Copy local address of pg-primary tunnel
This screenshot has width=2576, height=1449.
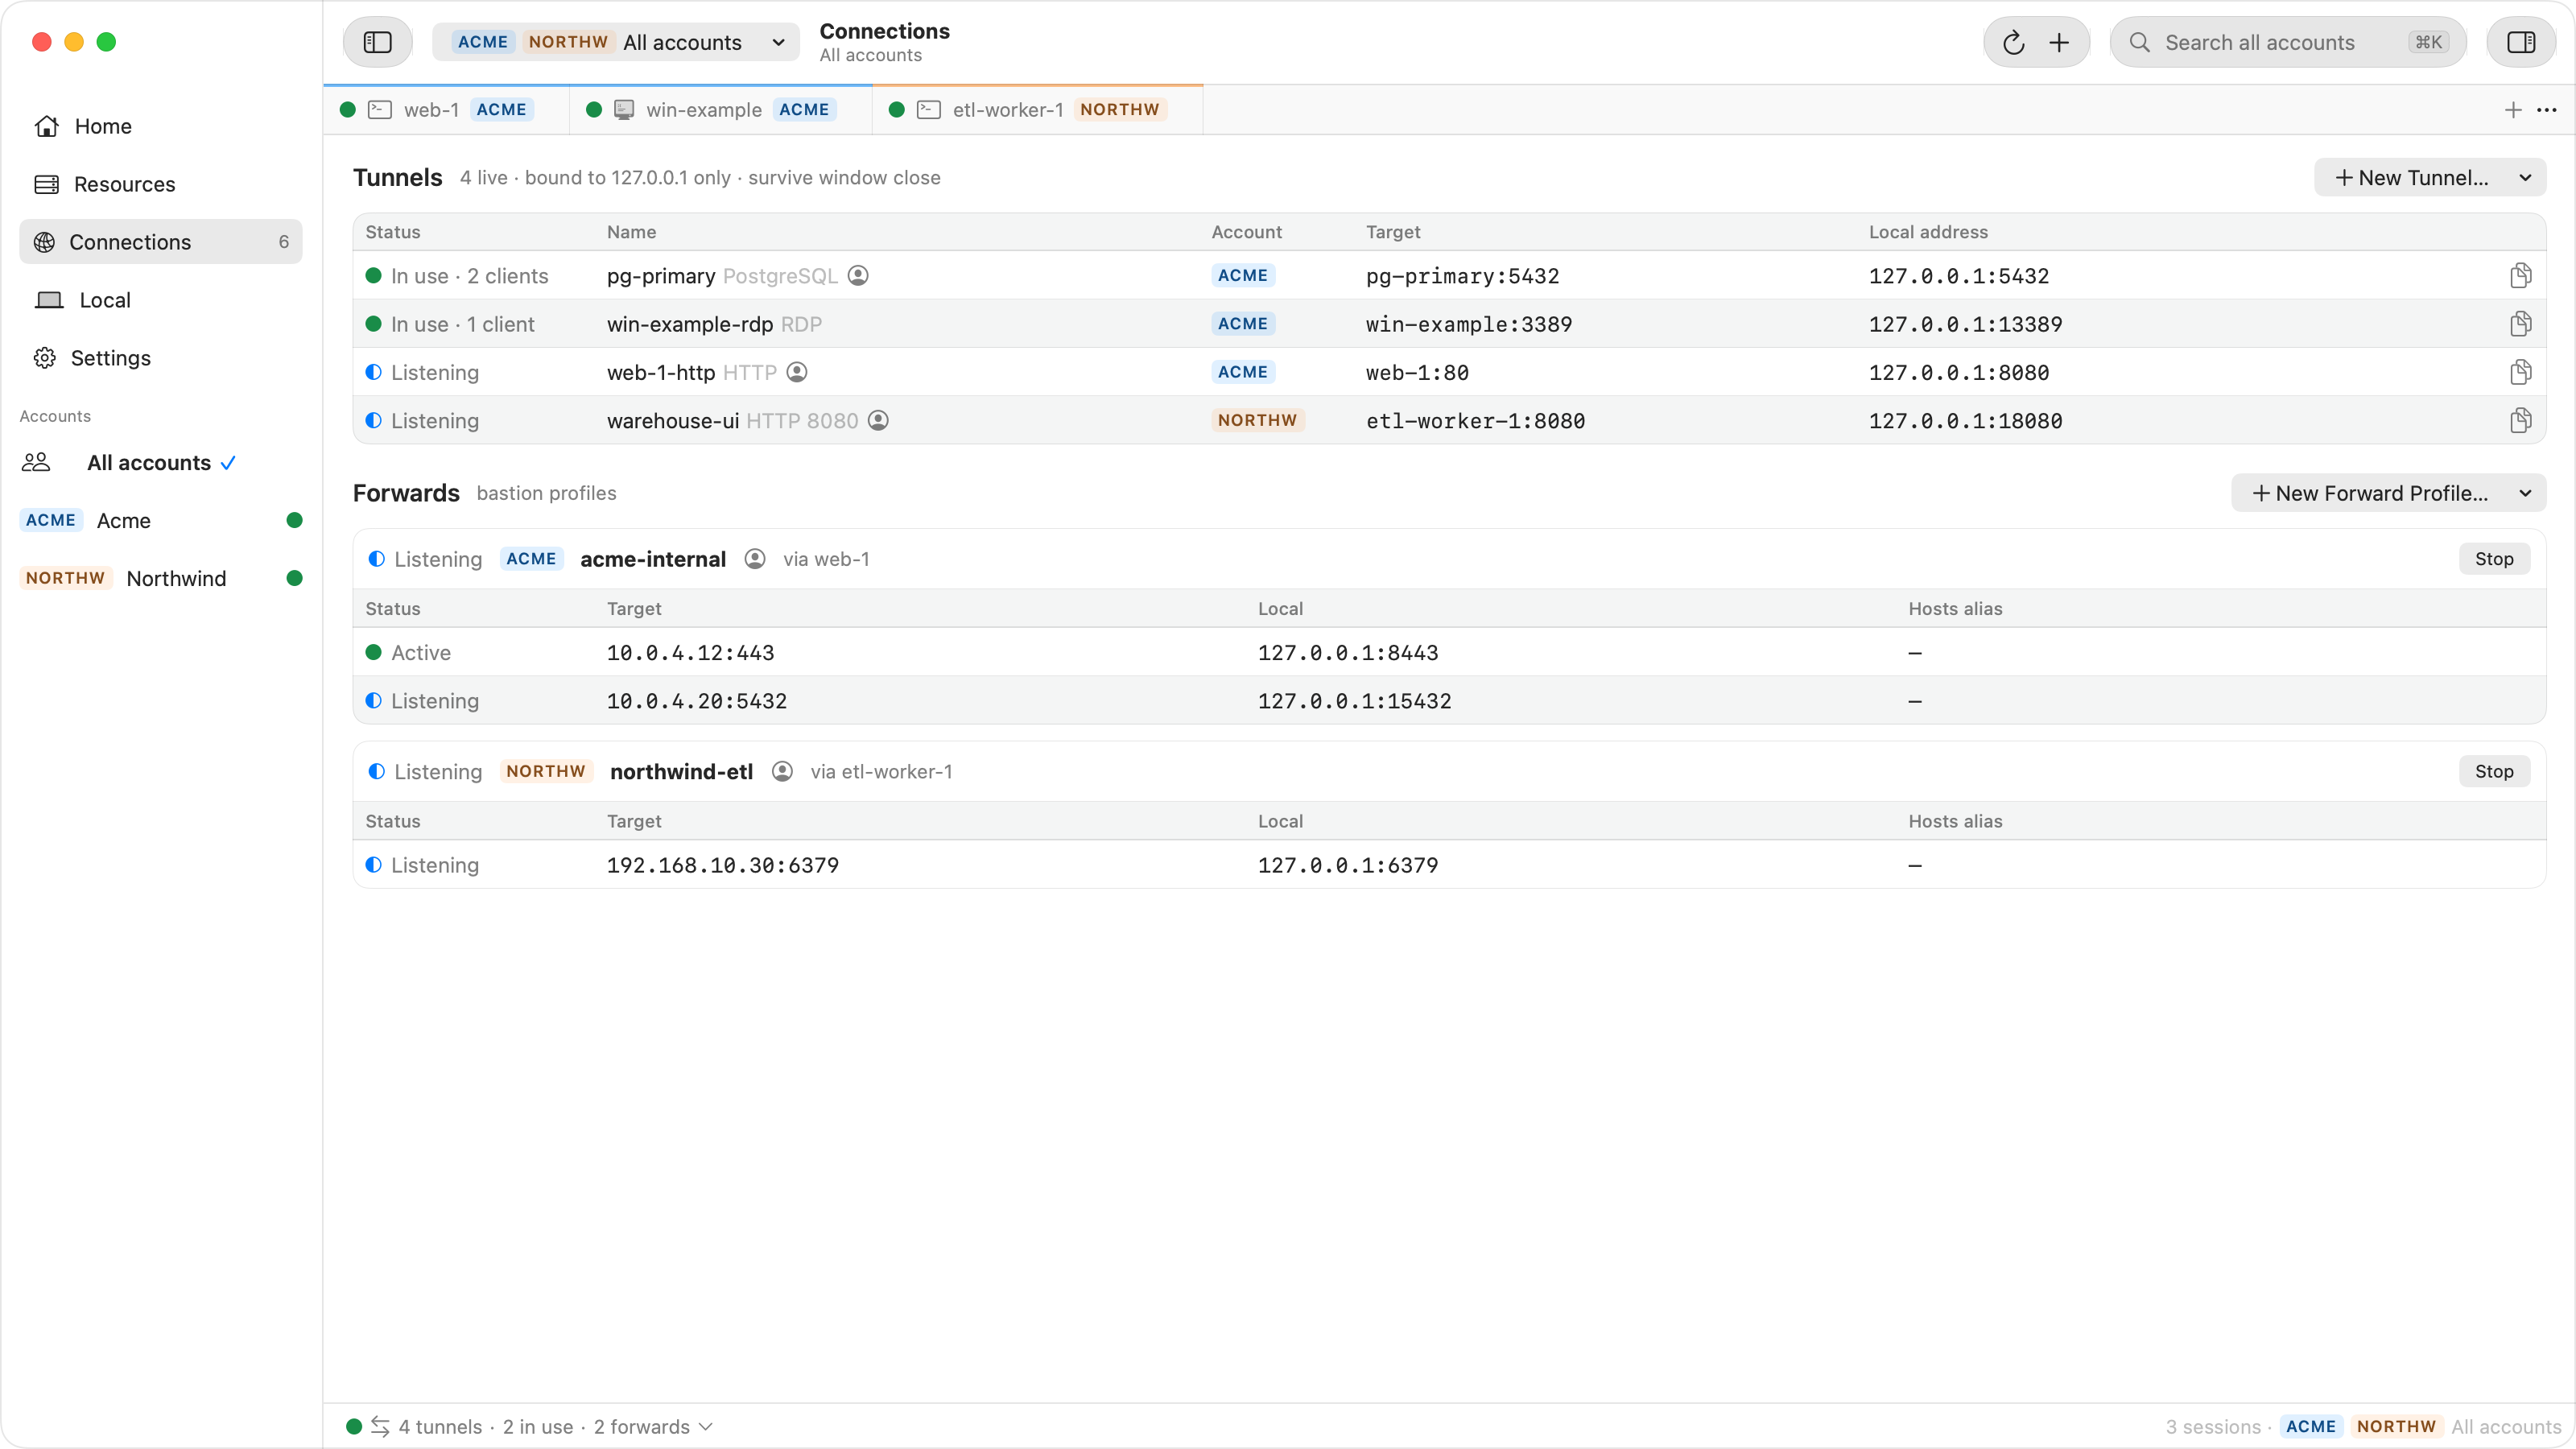[x=2520, y=275]
